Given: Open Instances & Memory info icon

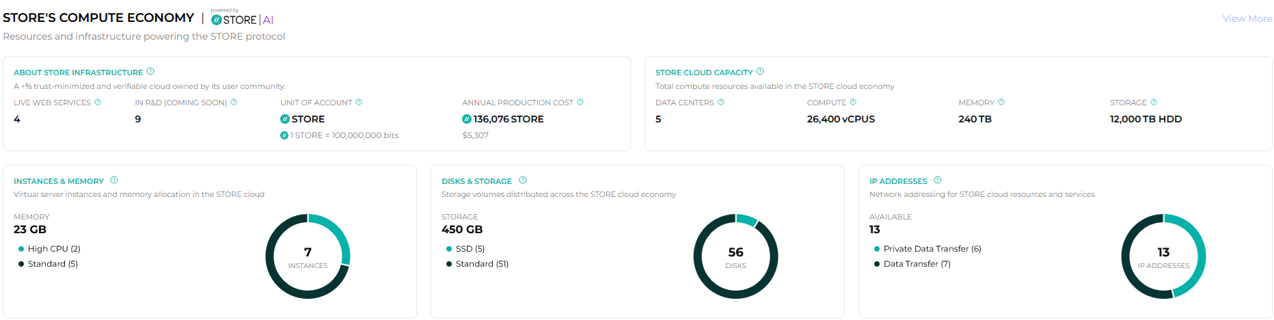Looking at the screenshot, I should pos(114,180).
